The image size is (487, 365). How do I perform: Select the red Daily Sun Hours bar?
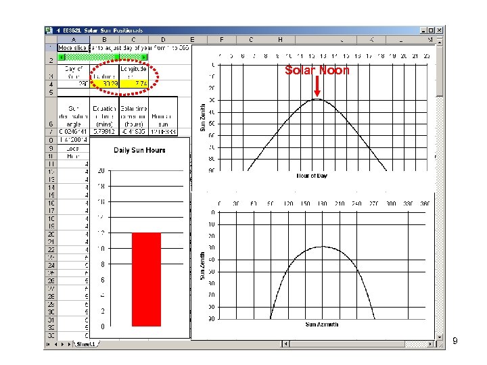146,279
